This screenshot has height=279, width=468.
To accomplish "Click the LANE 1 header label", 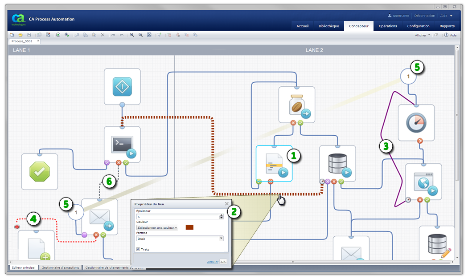I will [x=21, y=50].
